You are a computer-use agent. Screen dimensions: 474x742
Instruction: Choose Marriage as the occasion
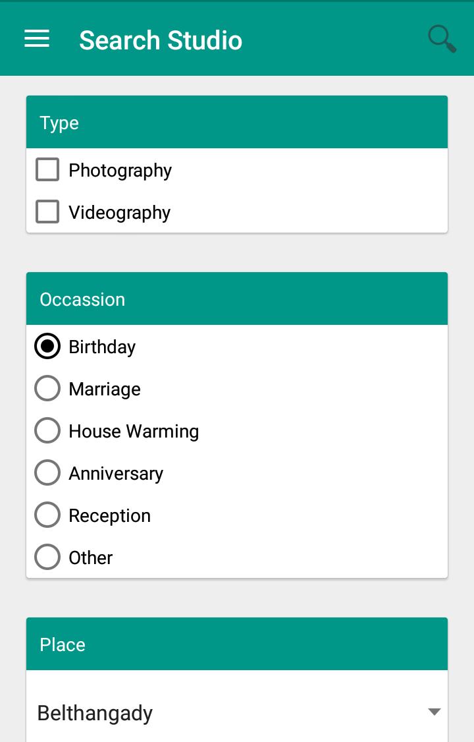[47, 389]
